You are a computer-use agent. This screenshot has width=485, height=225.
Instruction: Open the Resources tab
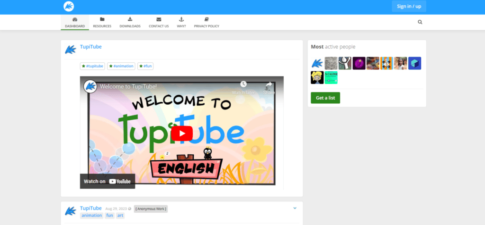102,22
